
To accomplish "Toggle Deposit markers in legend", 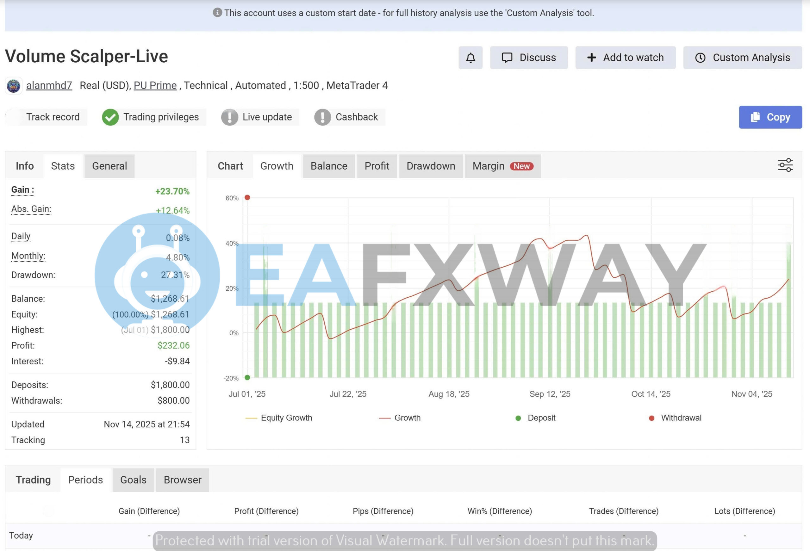I will (x=535, y=418).
